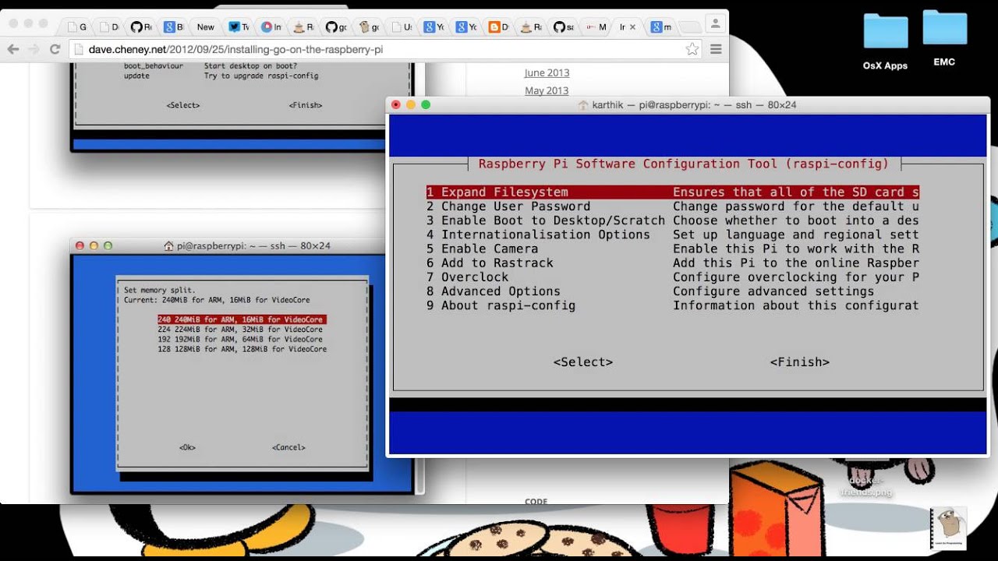Viewport: 998px width, 561px height.
Task: Switch to the gopher icon tab
Action: (369, 26)
